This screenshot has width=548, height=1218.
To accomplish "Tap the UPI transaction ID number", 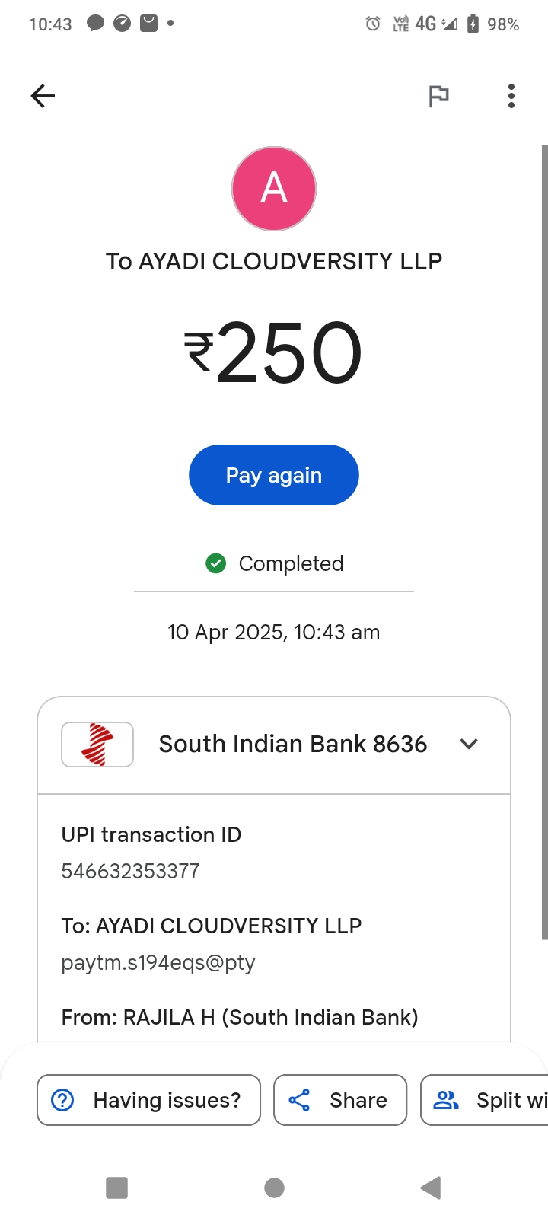I will point(130,871).
